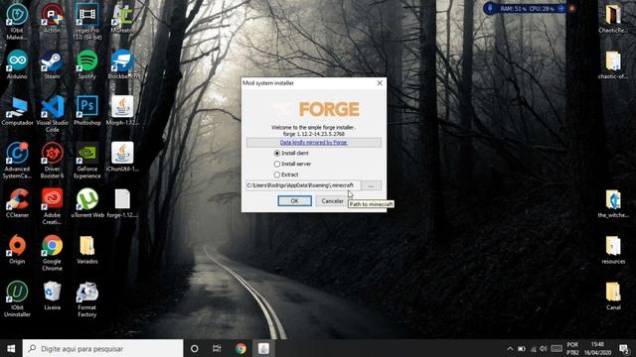The height and width of the screenshot is (357, 636).
Task: Open the Action! recorder desktop icon
Action: pyautogui.click(x=52, y=19)
